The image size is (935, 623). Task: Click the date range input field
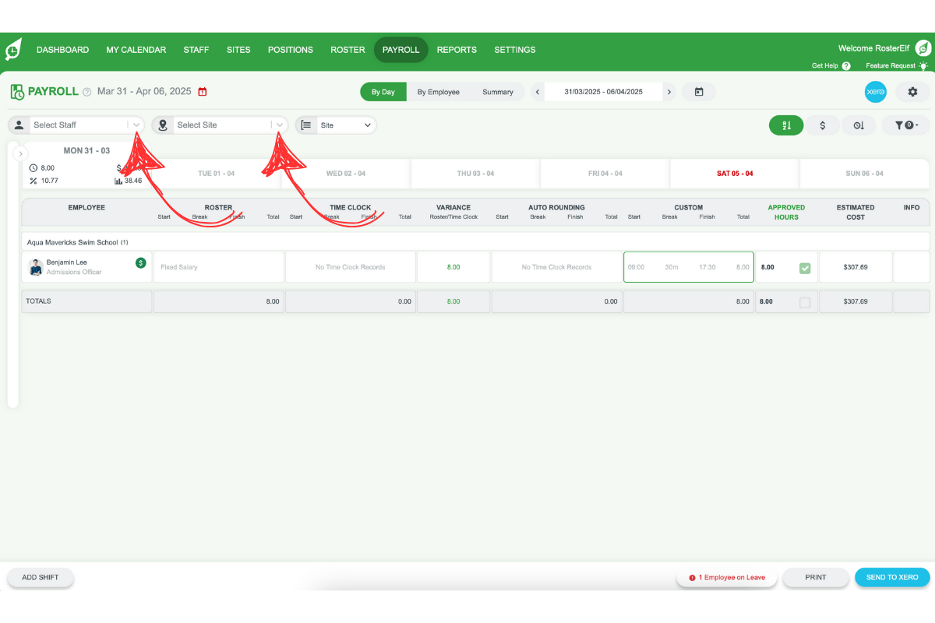[x=603, y=91]
